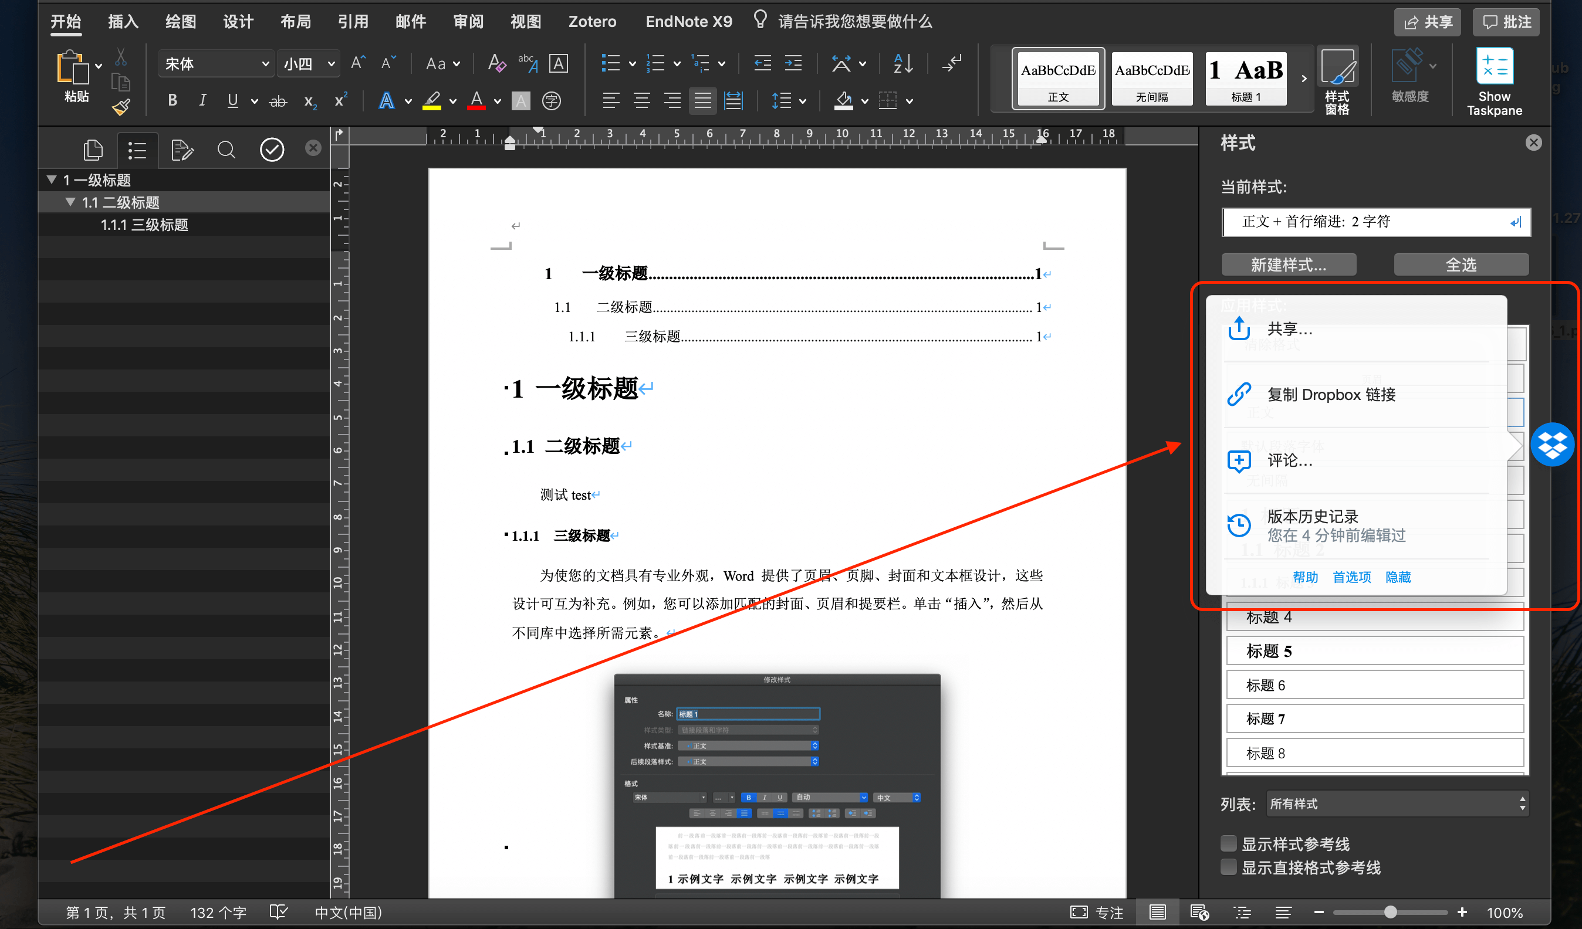Click the 全选 button in styles pane
The width and height of the screenshot is (1582, 929).
(1461, 265)
